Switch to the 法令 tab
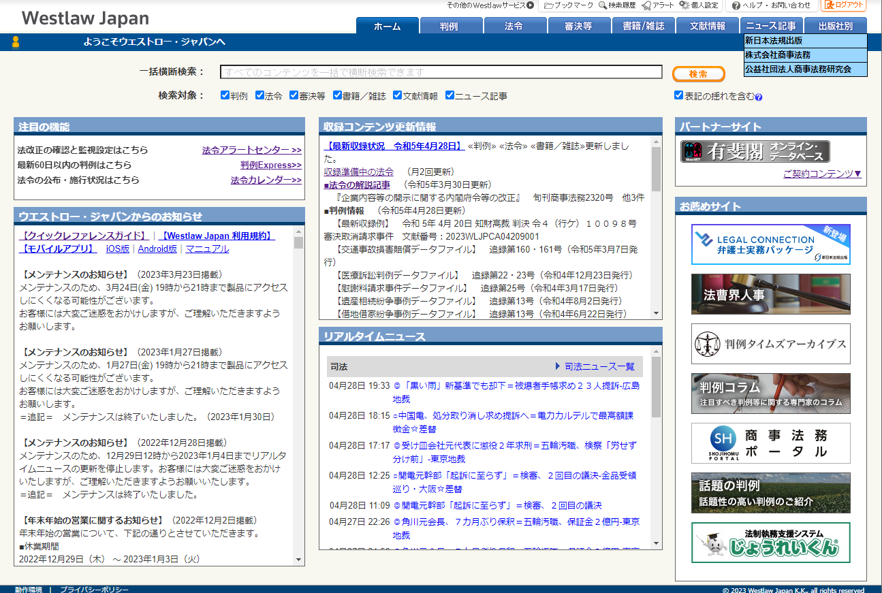Viewport: 882px width, 593px height. 515,26
